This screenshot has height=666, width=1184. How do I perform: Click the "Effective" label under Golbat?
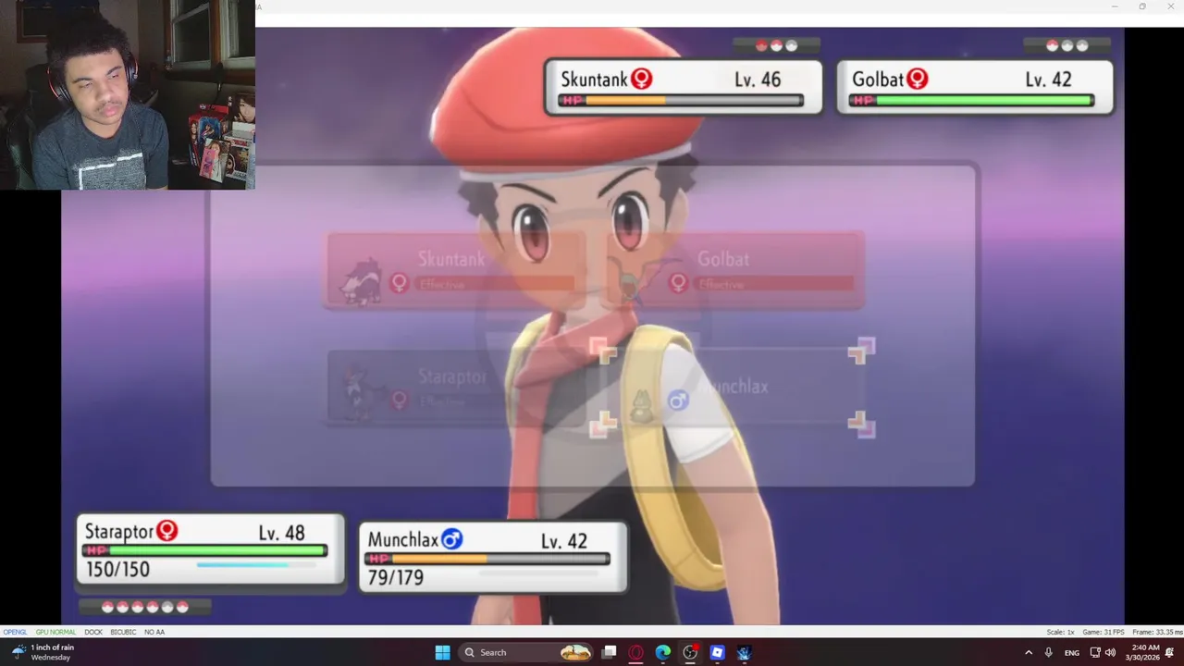point(721,285)
